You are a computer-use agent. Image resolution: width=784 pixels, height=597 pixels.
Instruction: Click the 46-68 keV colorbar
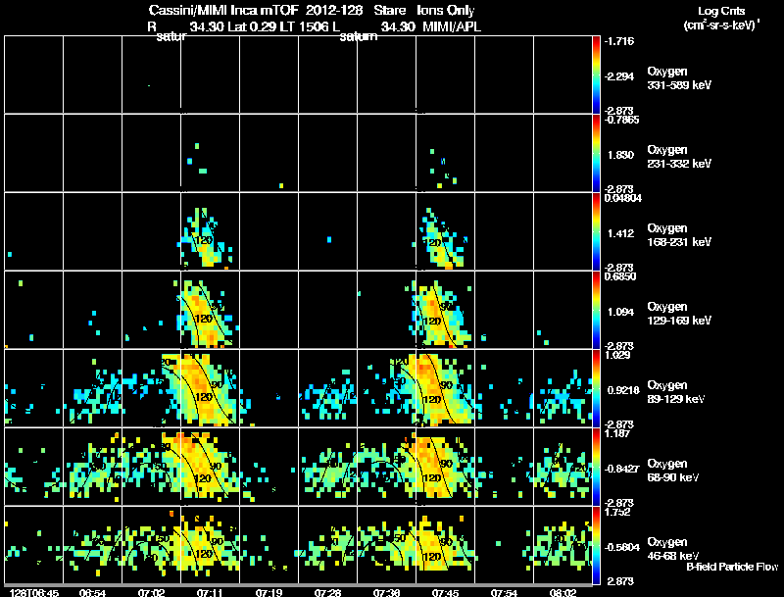[x=596, y=545]
